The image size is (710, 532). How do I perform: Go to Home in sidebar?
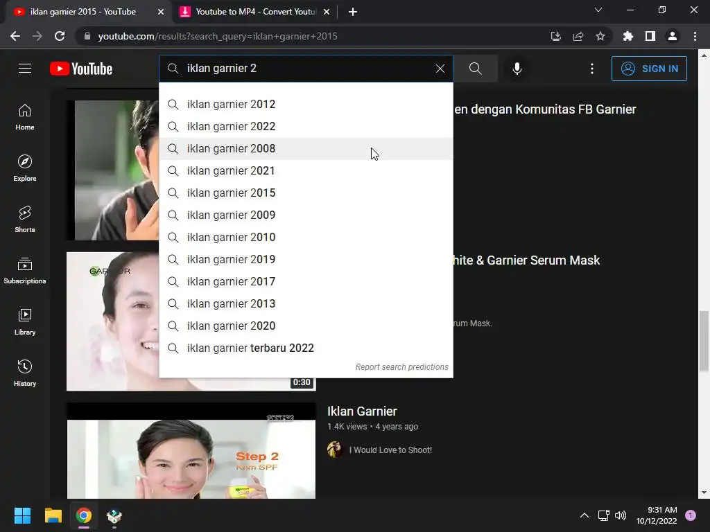click(25, 117)
